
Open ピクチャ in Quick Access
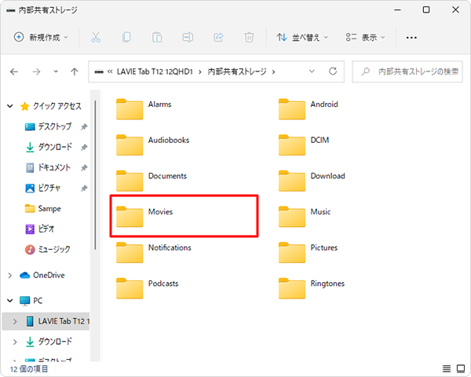42,188
